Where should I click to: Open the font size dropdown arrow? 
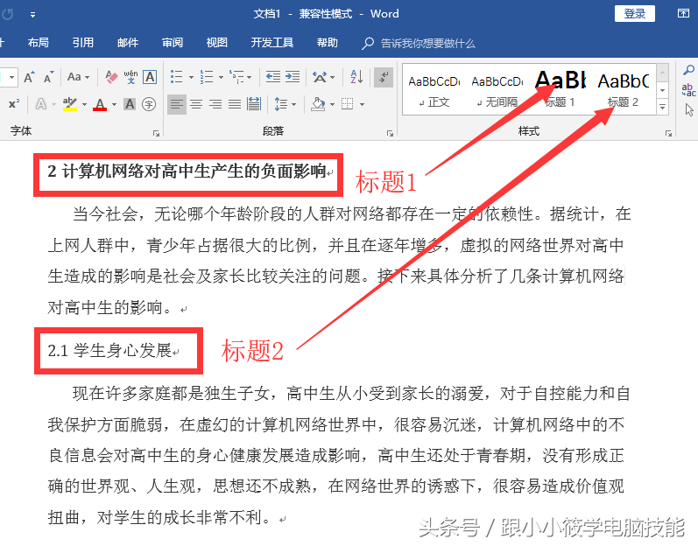[x=12, y=77]
